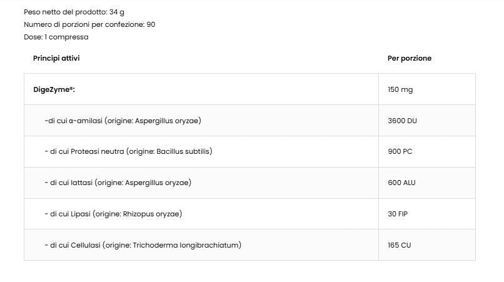Click the Lipasi ingredient name
This screenshot has height=282, width=504.
[80, 214]
